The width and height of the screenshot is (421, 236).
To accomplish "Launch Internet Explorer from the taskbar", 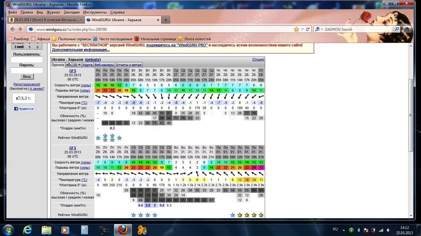I will tap(27, 230).
